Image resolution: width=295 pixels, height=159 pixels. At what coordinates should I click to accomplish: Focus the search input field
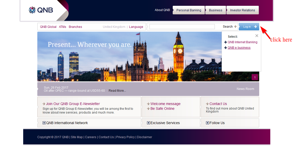click(x=182, y=27)
